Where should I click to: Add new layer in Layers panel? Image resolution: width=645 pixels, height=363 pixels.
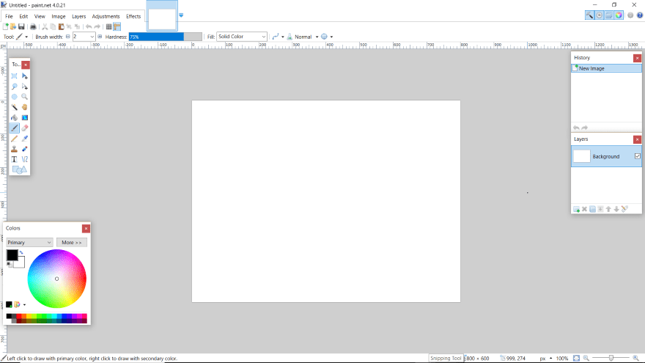(576, 209)
